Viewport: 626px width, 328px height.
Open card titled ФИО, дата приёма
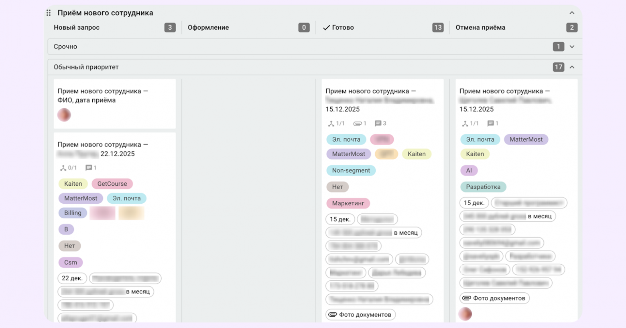click(103, 96)
